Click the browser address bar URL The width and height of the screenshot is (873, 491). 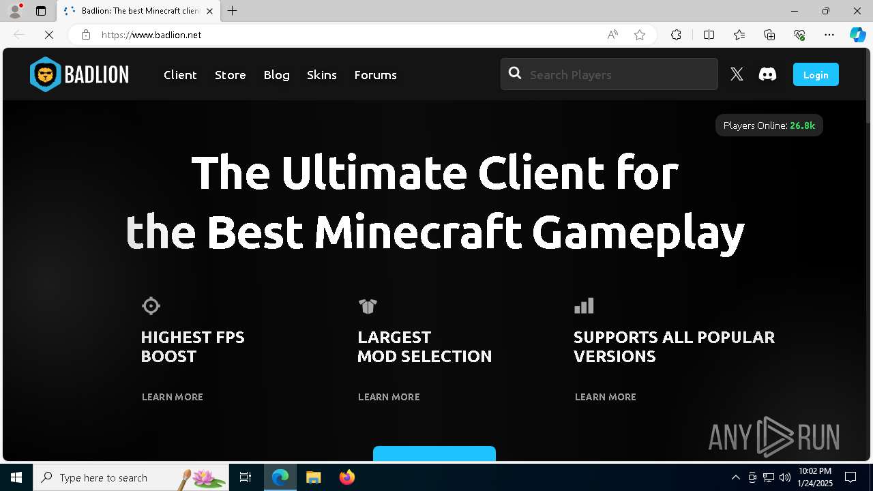point(151,35)
